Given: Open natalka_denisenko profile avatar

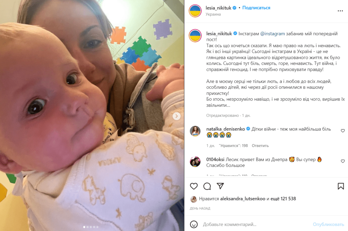Looking at the screenshot, I should (x=195, y=131).
